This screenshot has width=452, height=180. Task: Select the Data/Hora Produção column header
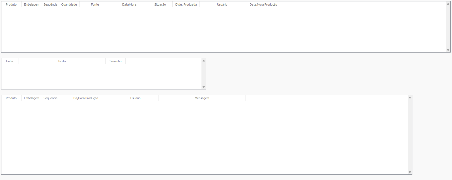click(x=263, y=4)
